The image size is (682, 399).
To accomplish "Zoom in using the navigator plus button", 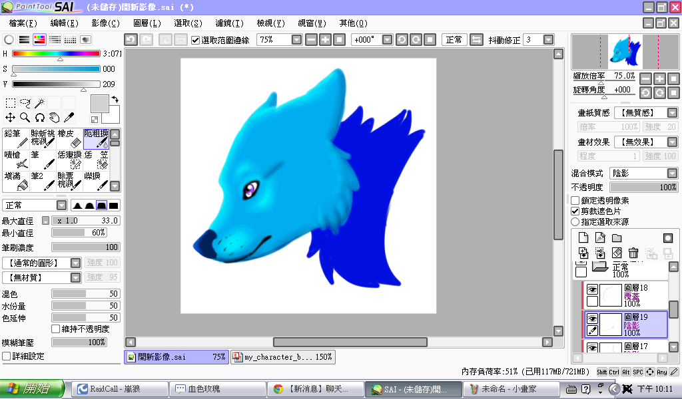I will pos(660,78).
